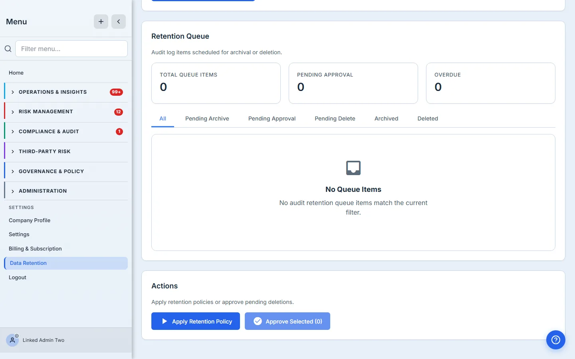Switch to the Pending Delete tab
The image size is (575, 359).
(x=335, y=118)
